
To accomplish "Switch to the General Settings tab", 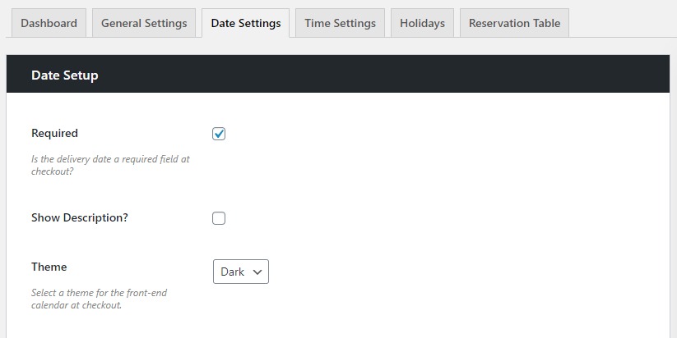I will tap(144, 23).
